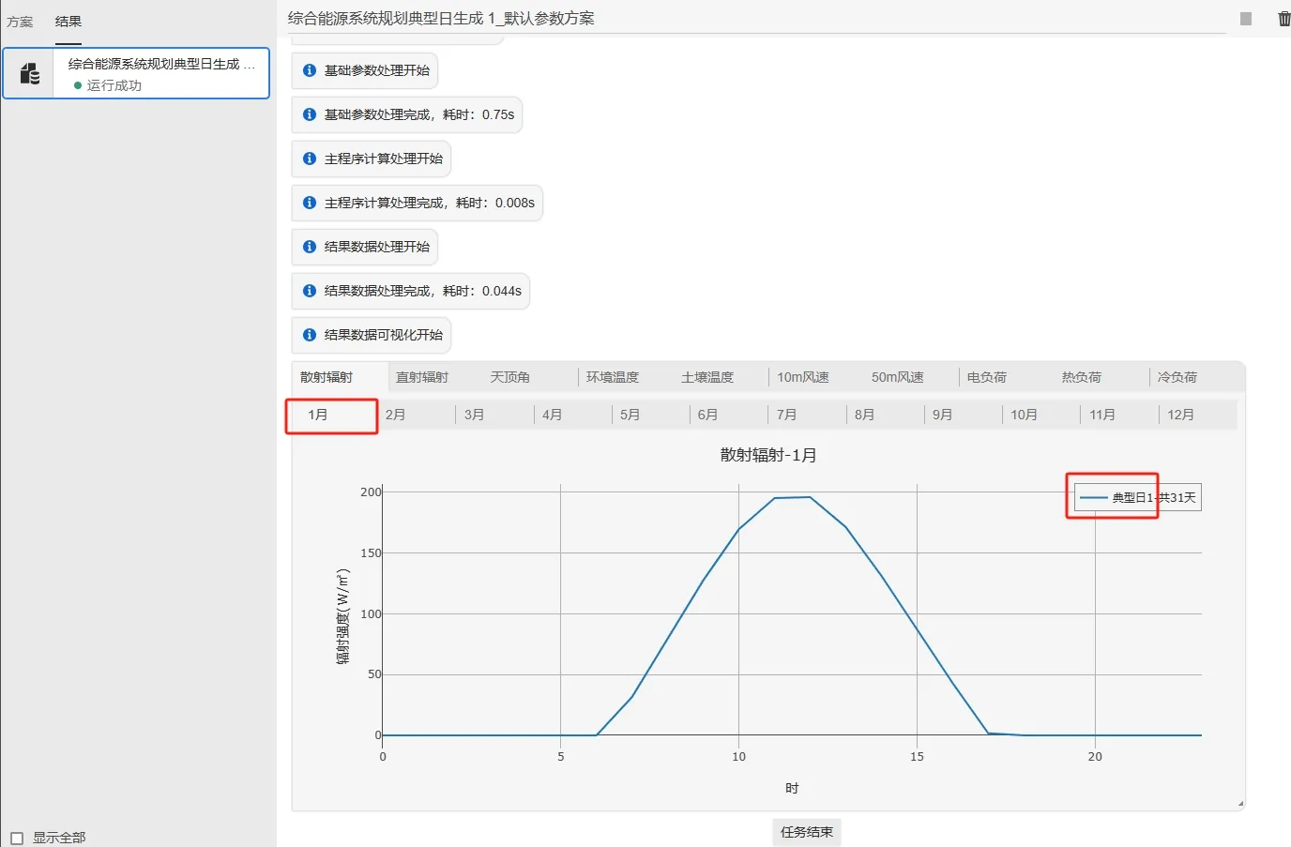The height and width of the screenshot is (847, 1291).
Task: Click the gray stop square icon
Action: coord(1246,19)
